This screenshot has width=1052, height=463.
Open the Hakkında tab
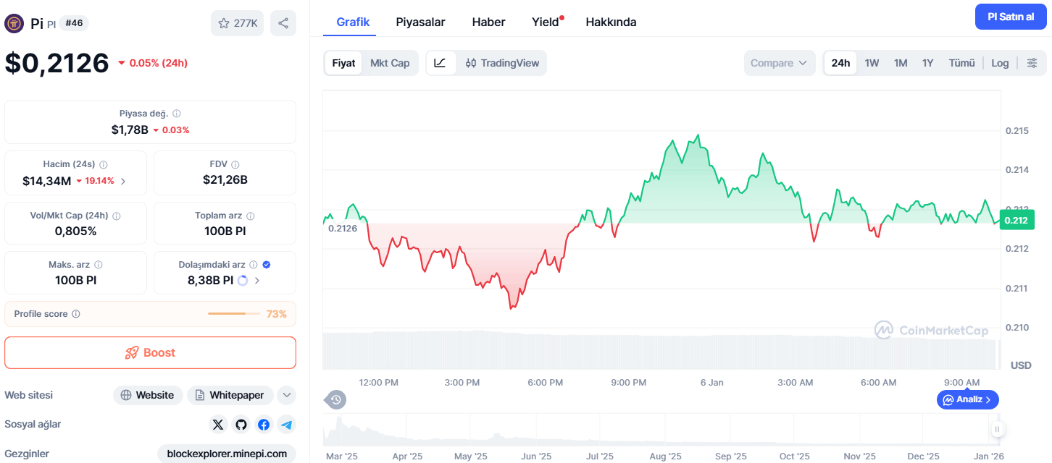click(611, 22)
